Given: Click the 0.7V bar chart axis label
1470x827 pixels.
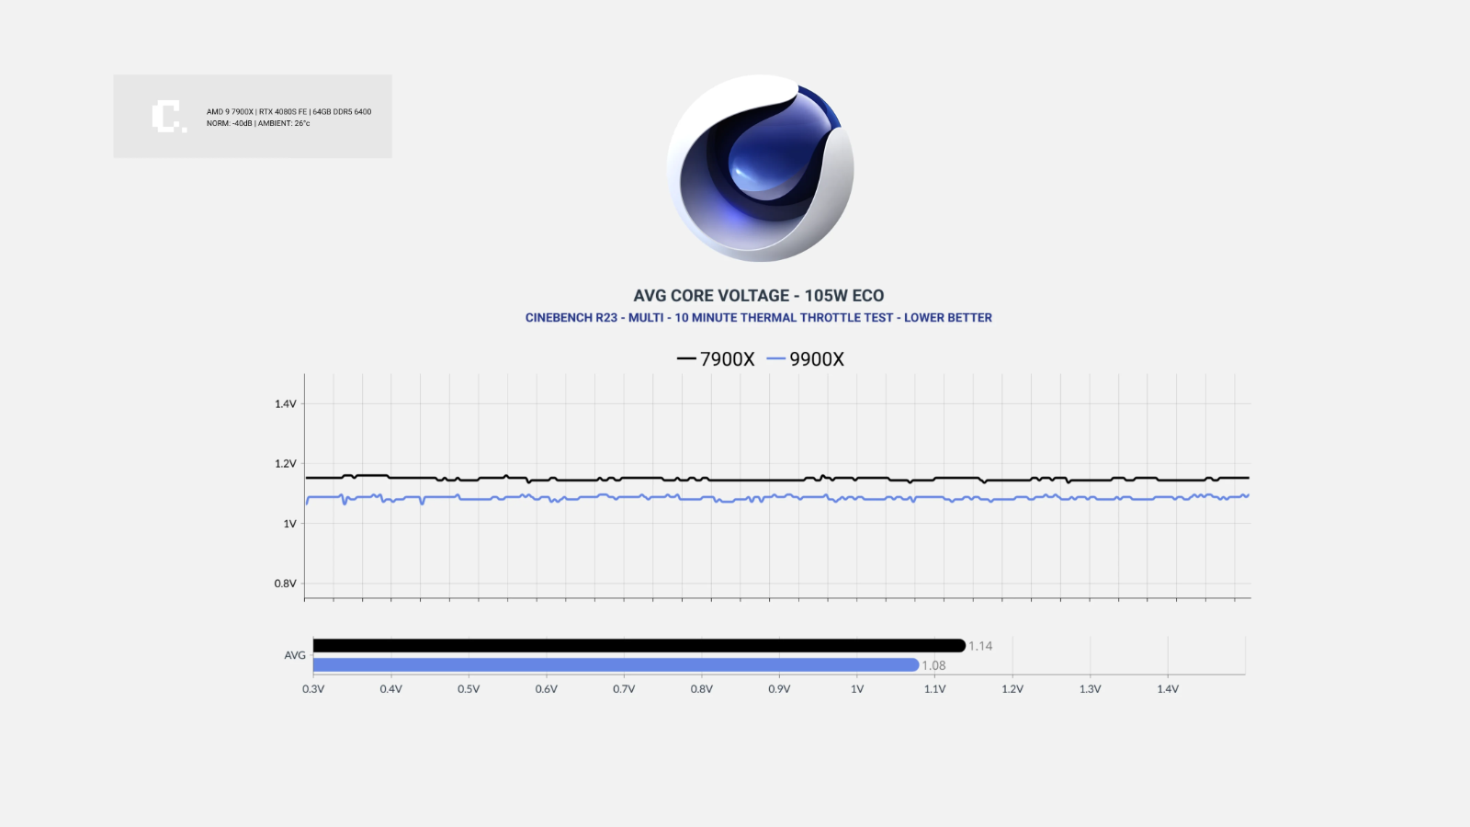Looking at the screenshot, I should coord(624,689).
